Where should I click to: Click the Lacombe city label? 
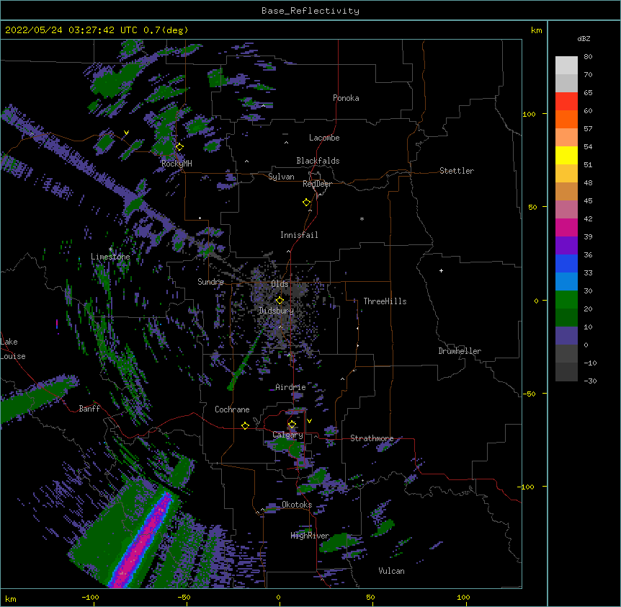(x=324, y=138)
